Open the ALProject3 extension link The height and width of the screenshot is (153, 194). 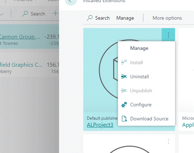point(100,125)
